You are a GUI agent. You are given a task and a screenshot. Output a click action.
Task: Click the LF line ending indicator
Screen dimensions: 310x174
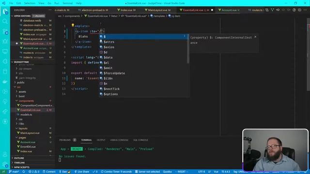pyautogui.click(x=209, y=172)
